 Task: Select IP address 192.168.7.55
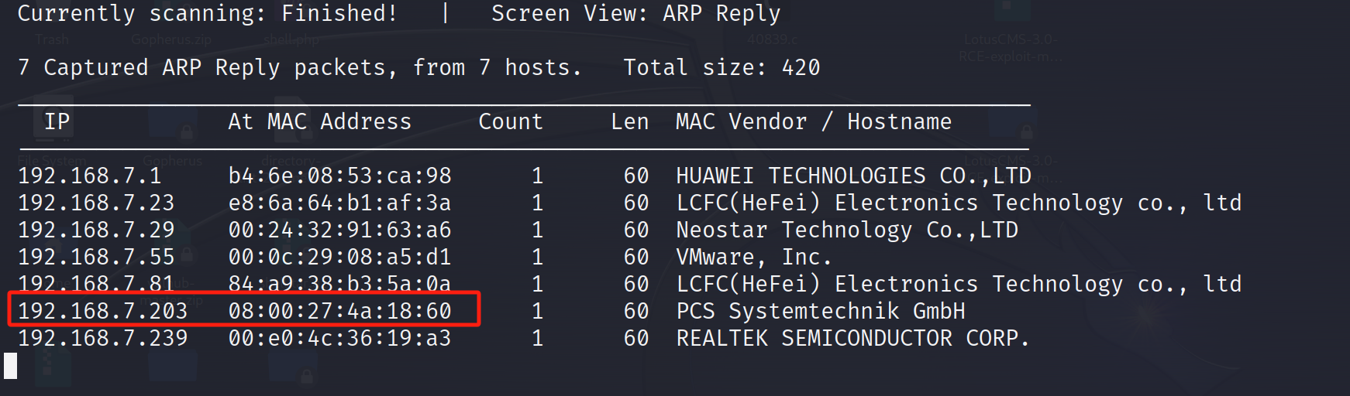coord(96,257)
